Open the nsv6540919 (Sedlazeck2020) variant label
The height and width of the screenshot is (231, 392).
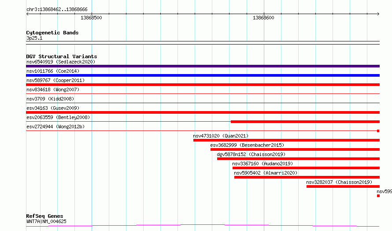[61, 62]
